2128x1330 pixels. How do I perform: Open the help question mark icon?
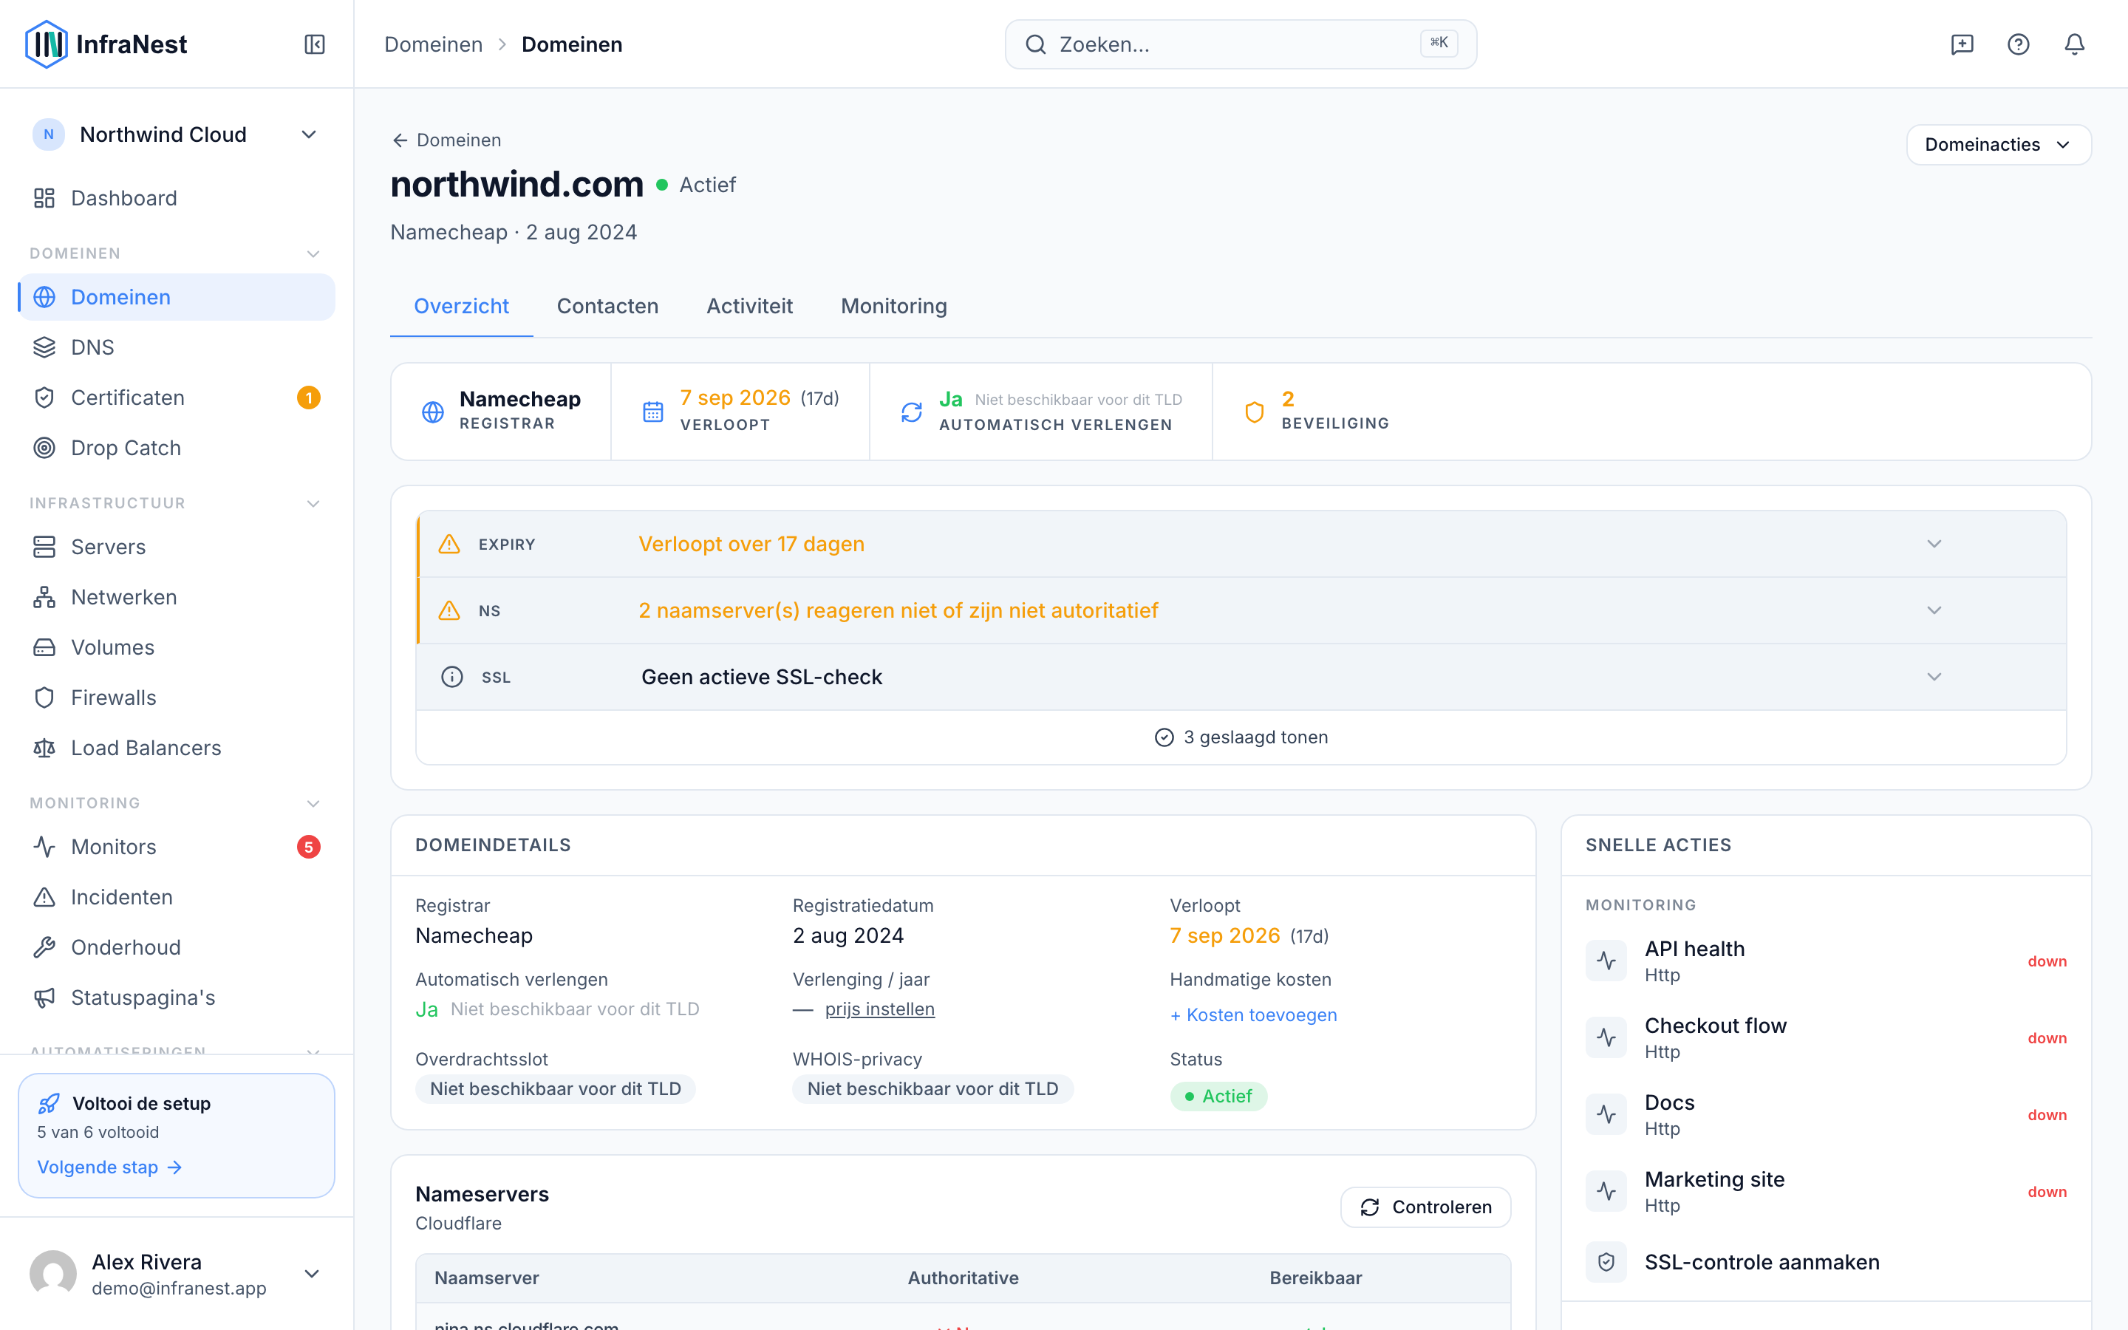click(2018, 44)
